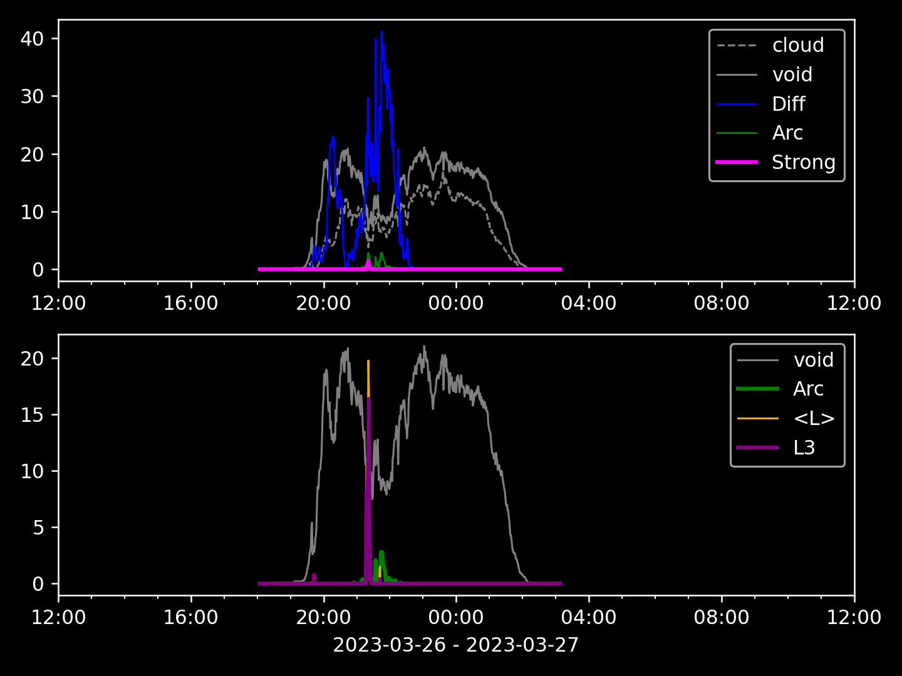Image resolution: width=902 pixels, height=676 pixels.
Task: Click the 'L3' legend label in bottom plot
Action: 804,448
